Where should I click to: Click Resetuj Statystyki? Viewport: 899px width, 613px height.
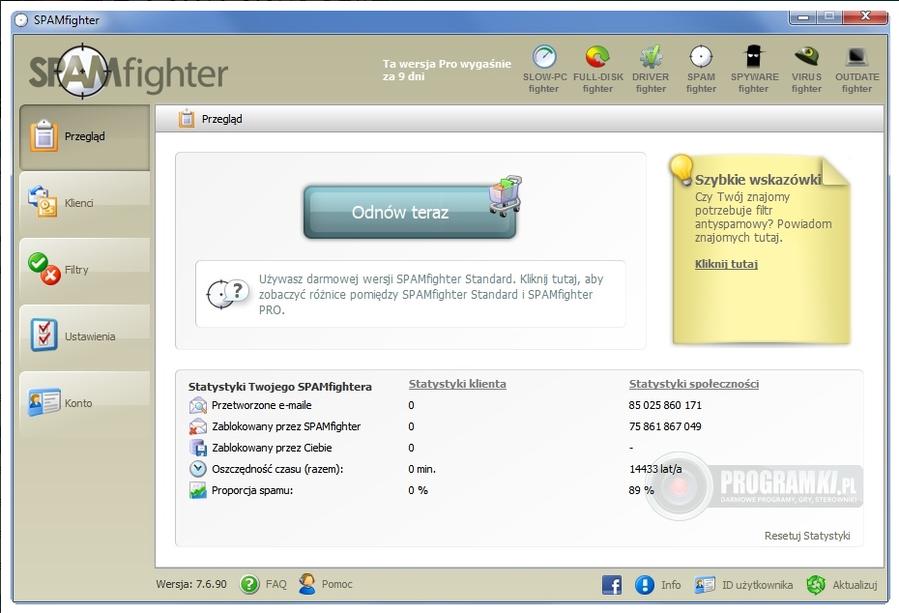[807, 536]
